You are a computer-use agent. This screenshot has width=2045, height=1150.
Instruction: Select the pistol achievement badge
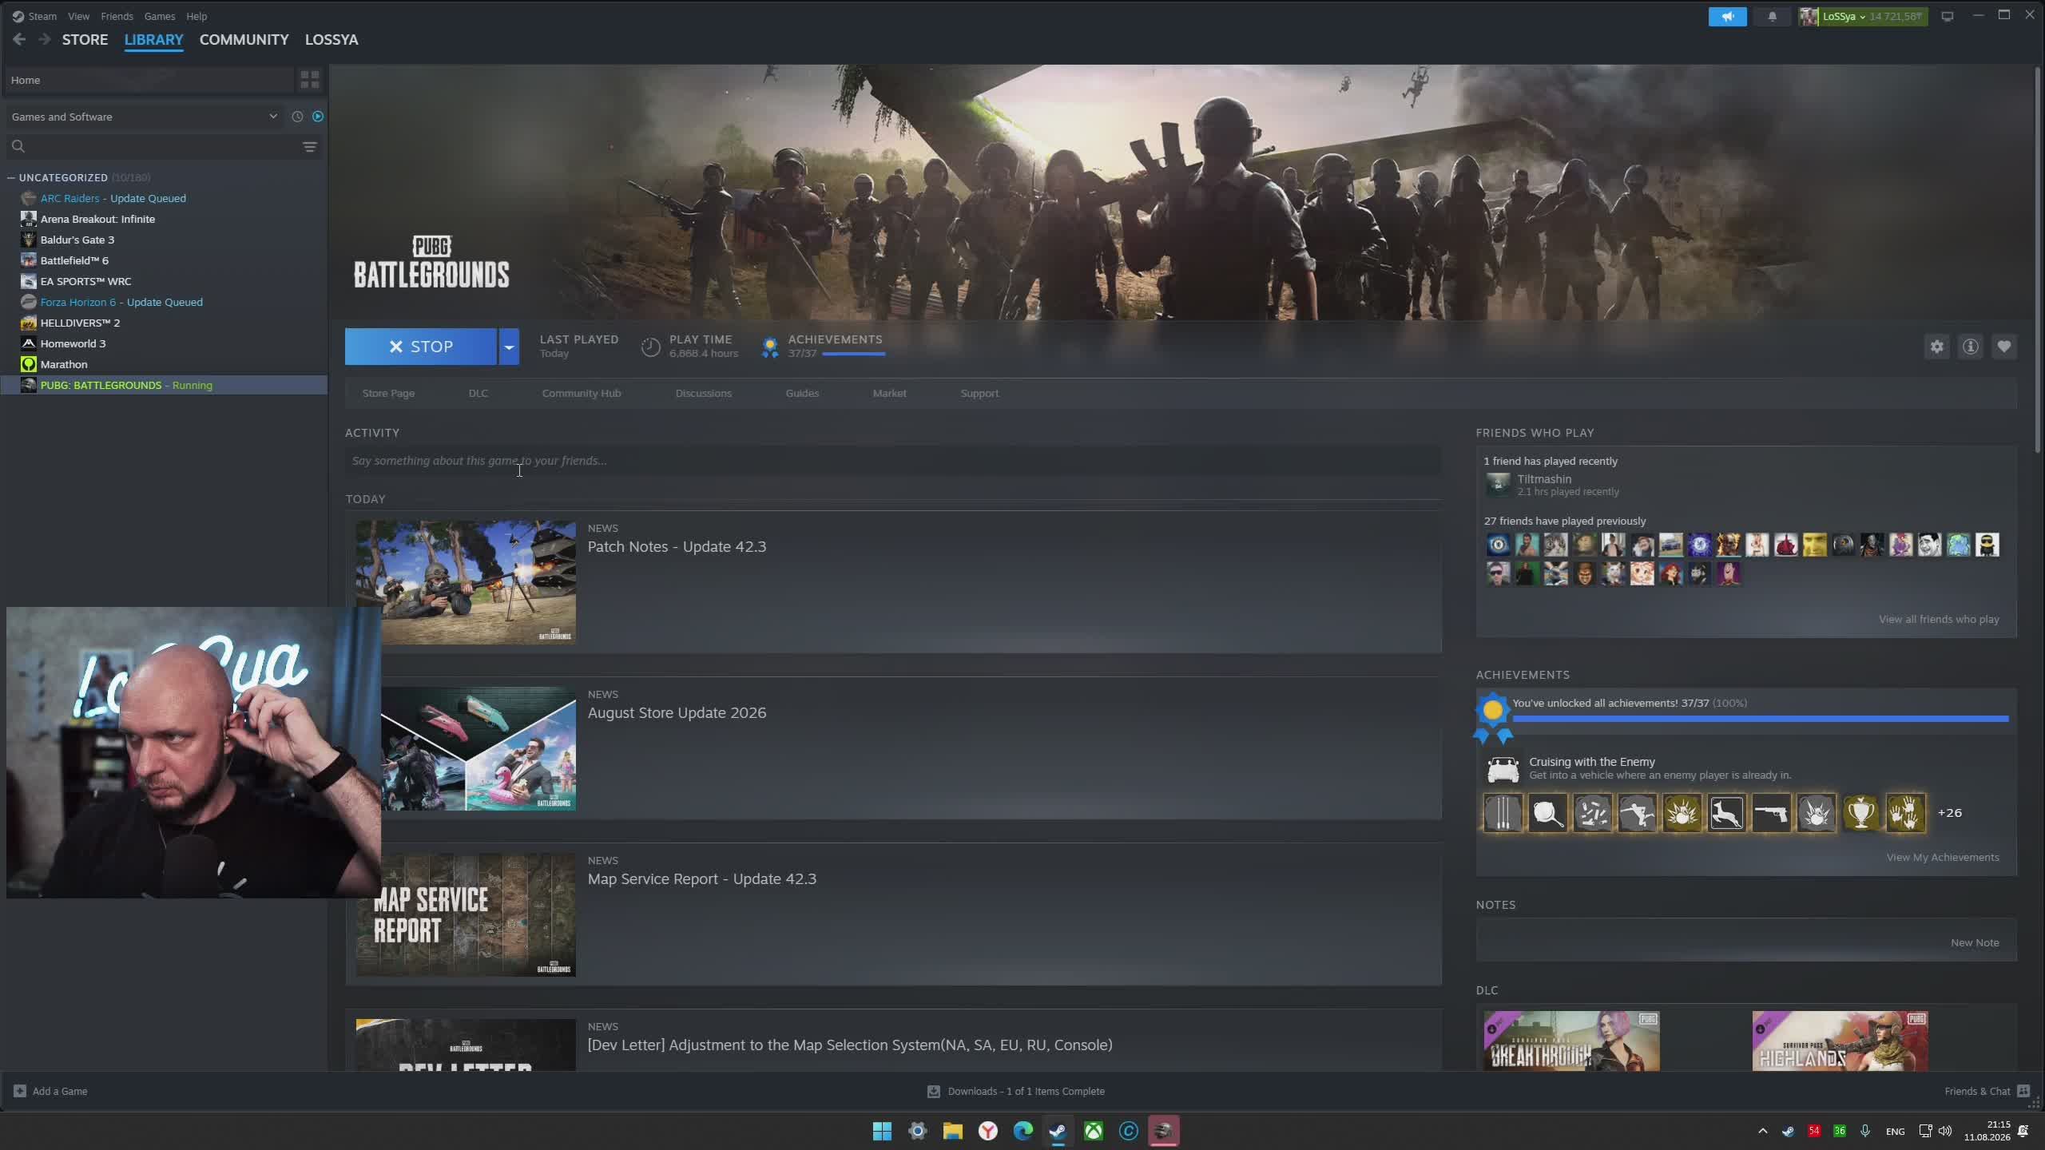[1771, 813]
